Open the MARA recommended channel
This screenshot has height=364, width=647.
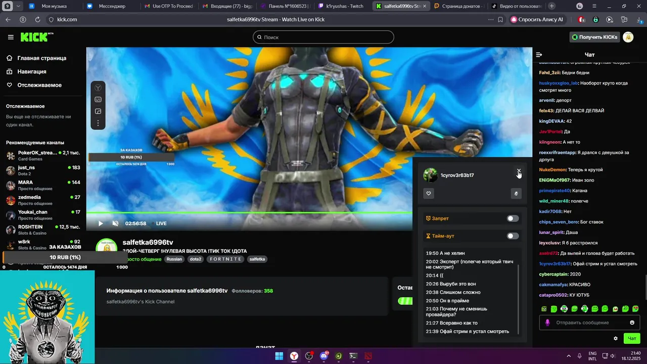coord(43,185)
